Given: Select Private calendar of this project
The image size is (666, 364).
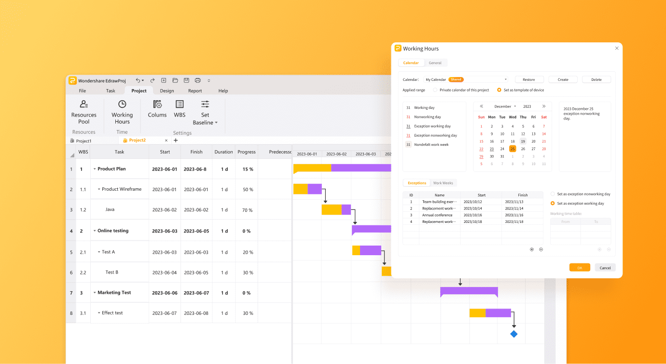Looking at the screenshot, I should (x=435, y=90).
